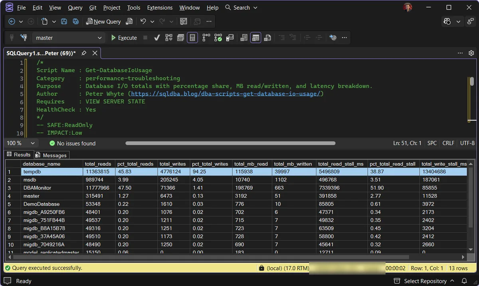The width and height of the screenshot is (479, 286).
Task: Click the CRLF line ending indicator
Action: coord(448,143)
